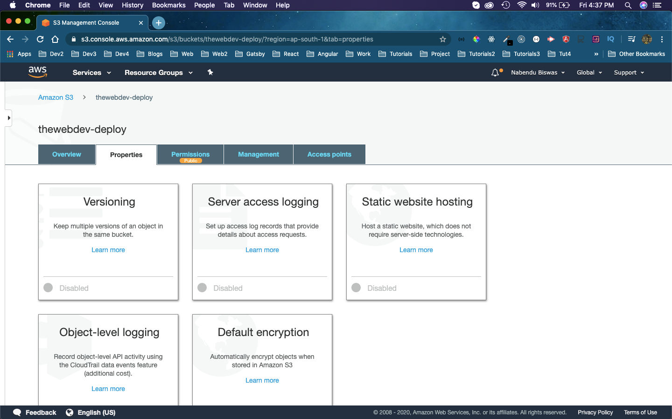Open the Default encryption card
Viewport: 672px width, 419px height.
[262, 360]
